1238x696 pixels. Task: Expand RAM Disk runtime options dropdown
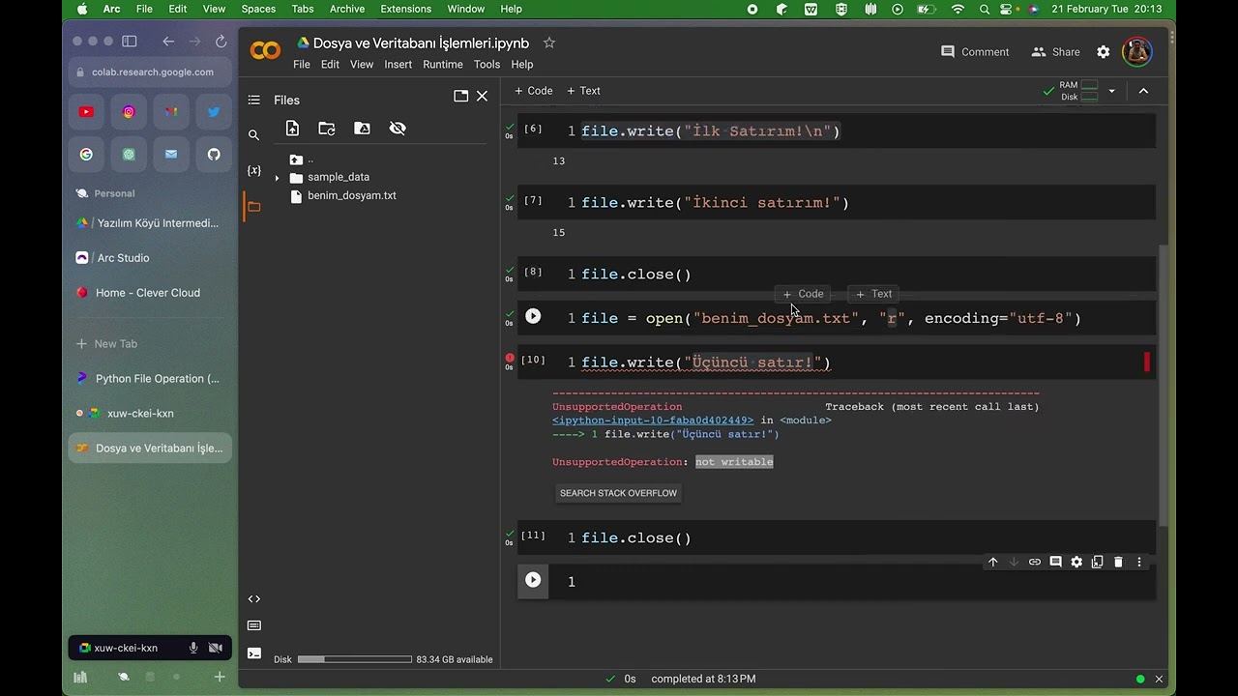(x=1111, y=91)
